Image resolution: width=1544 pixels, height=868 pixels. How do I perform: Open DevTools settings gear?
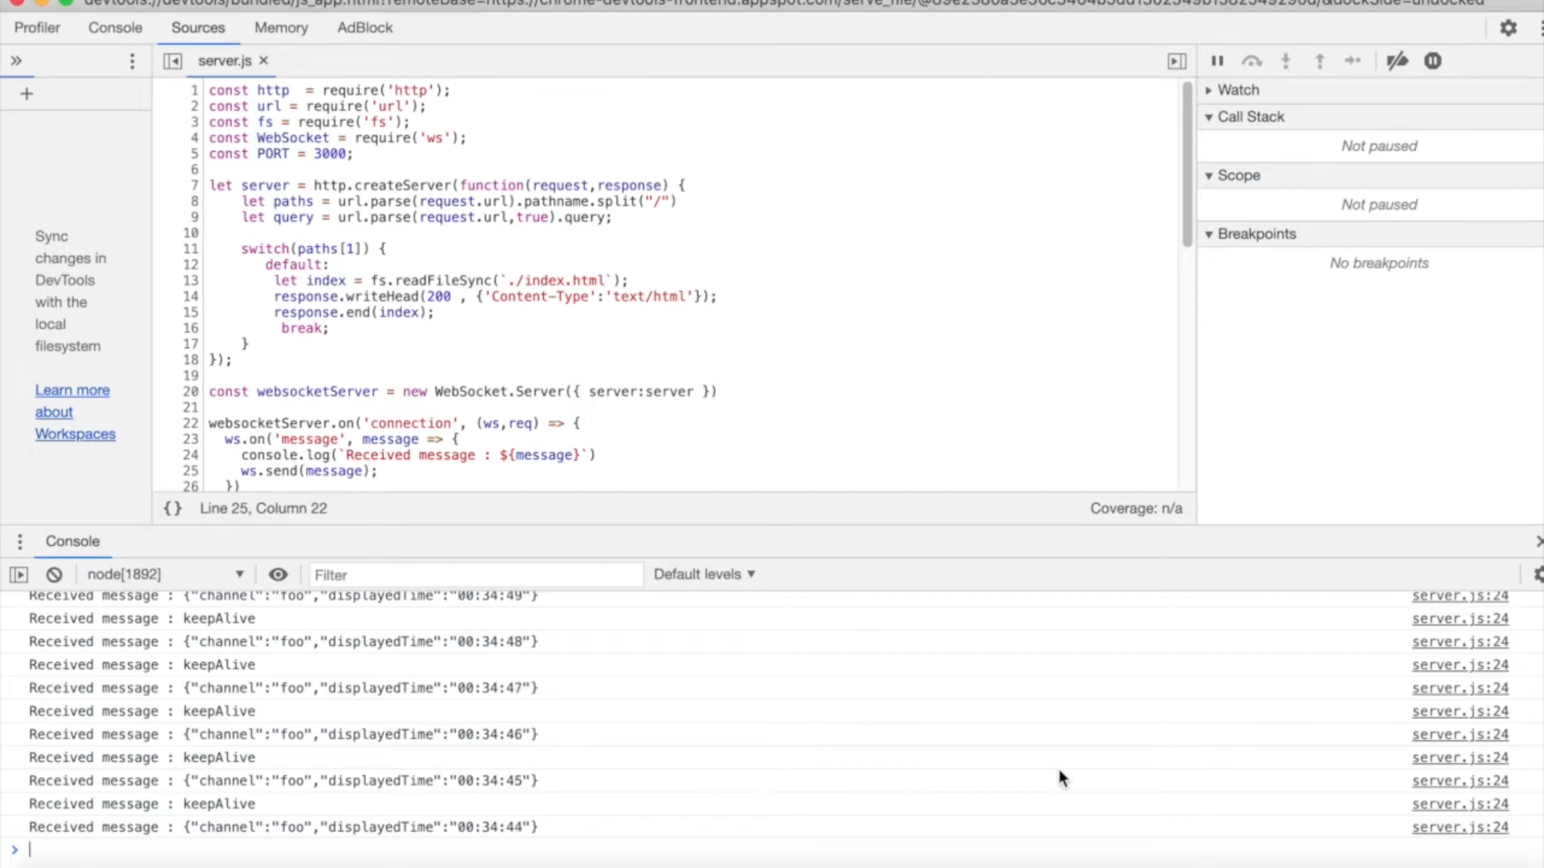point(1508,28)
